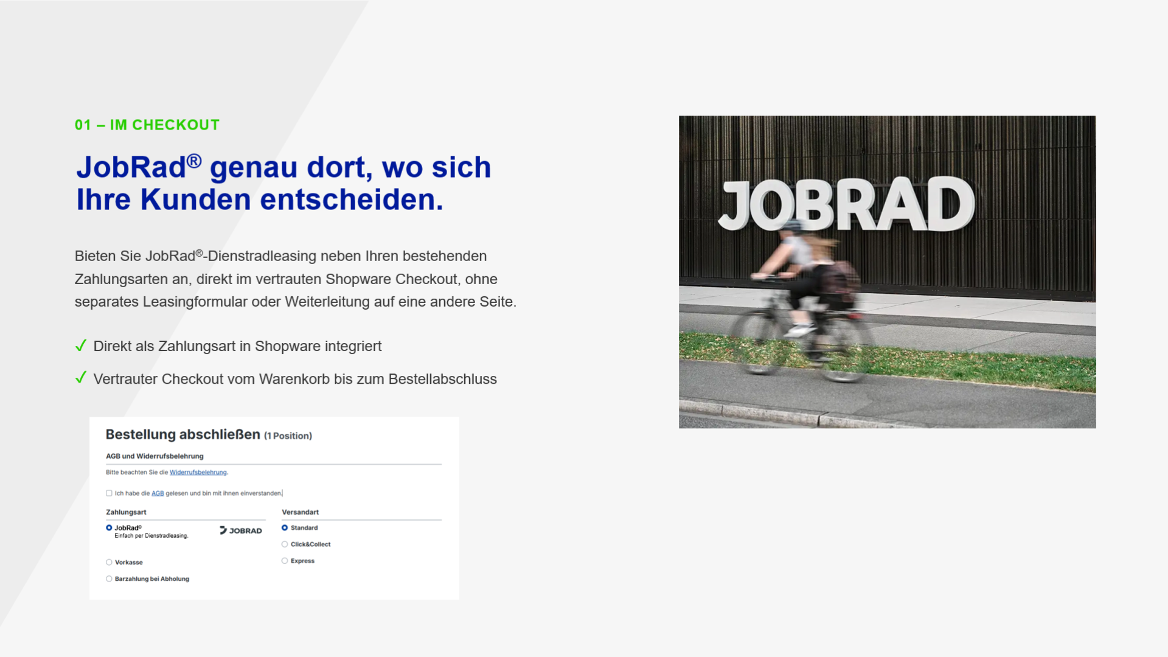Open the AGB link
Viewport: 1168px width, 657px height.
(158, 493)
